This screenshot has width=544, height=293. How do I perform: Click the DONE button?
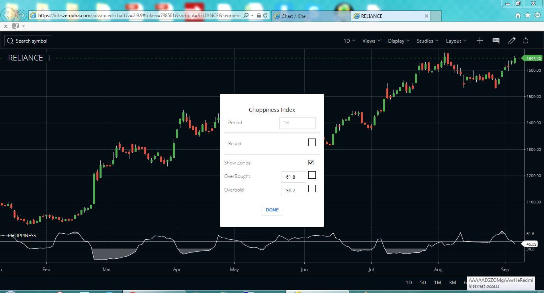pos(272,210)
